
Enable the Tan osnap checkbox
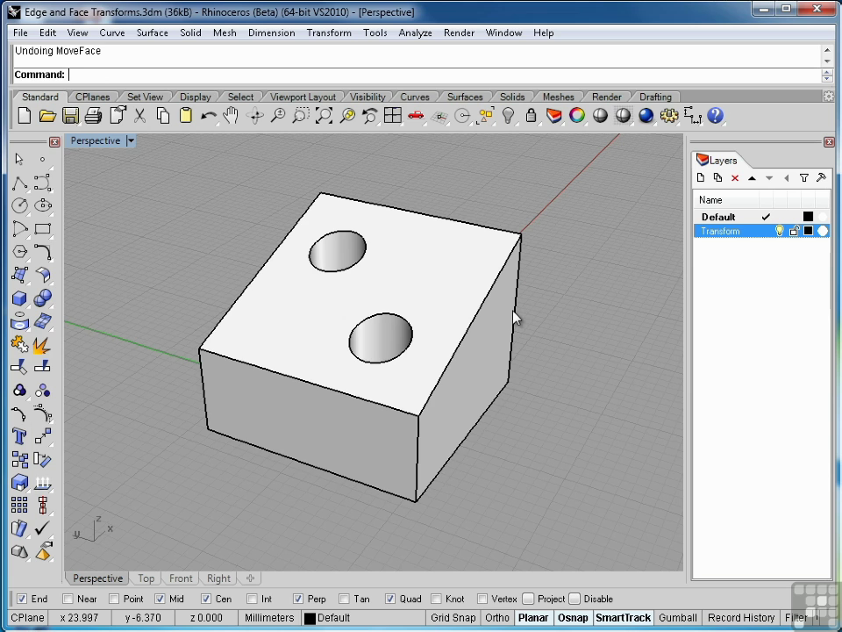point(344,599)
